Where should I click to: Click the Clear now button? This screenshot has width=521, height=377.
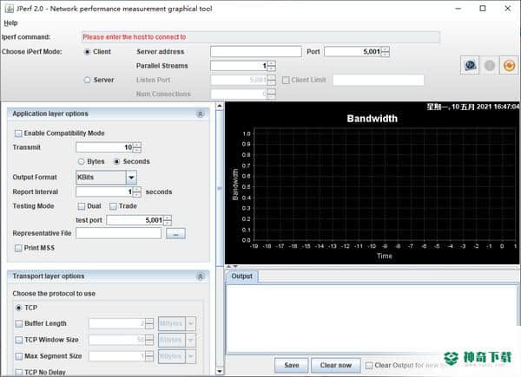pyautogui.click(x=335, y=365)
